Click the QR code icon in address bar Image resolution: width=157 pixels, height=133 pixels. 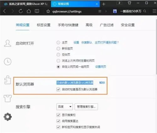[100, 11]
